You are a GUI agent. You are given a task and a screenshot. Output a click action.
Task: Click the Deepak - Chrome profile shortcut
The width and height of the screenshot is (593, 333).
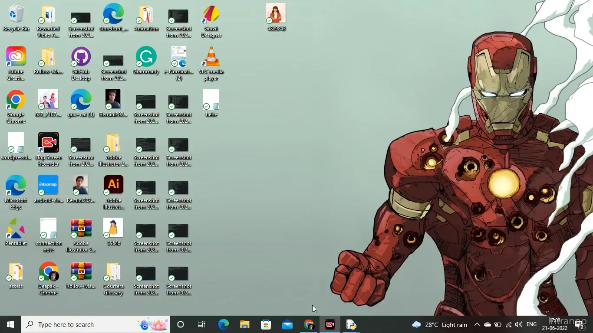48,272
